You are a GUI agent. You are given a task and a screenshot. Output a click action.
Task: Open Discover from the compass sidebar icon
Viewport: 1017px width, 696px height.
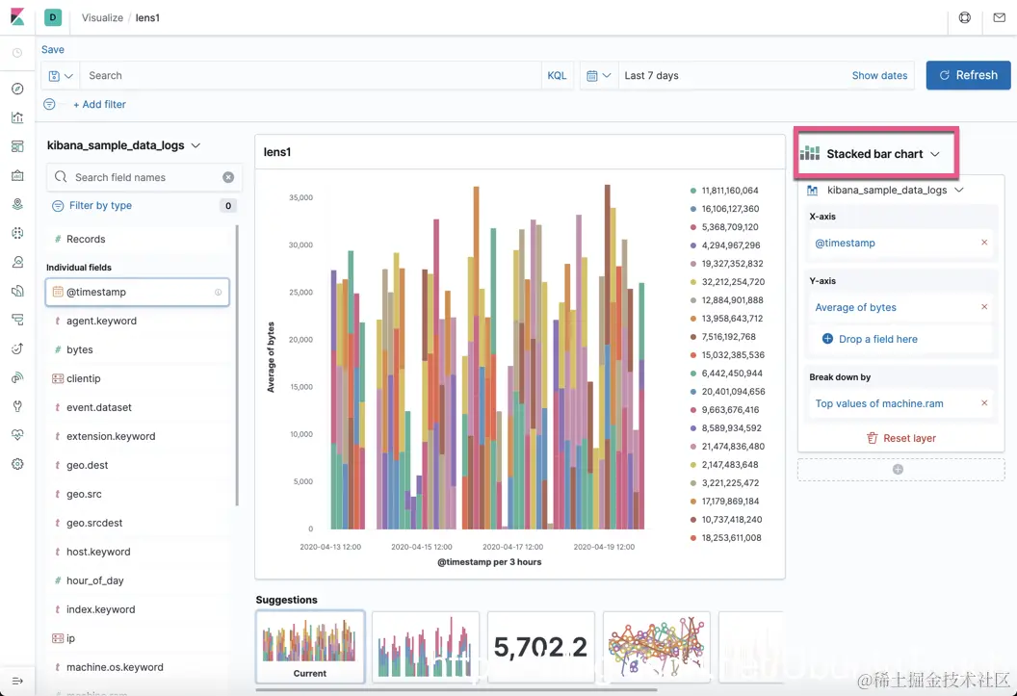click(x=17, y=89)
